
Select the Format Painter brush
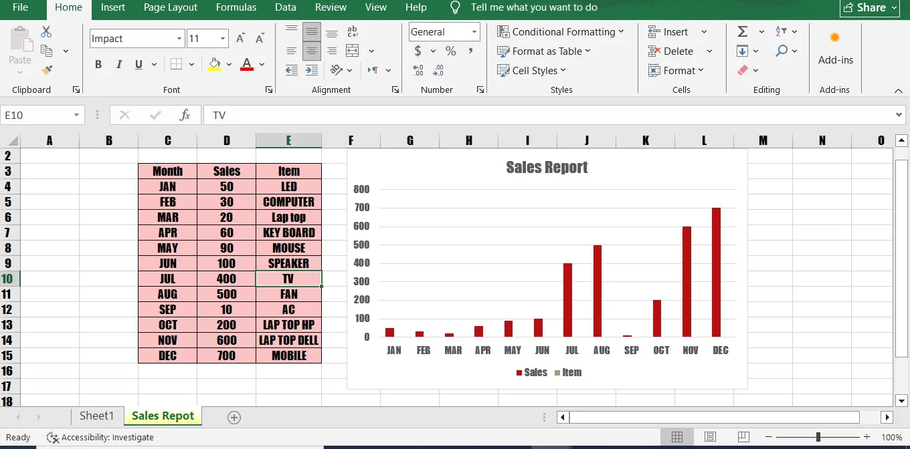pyautogui.click(x=46, y=69)
